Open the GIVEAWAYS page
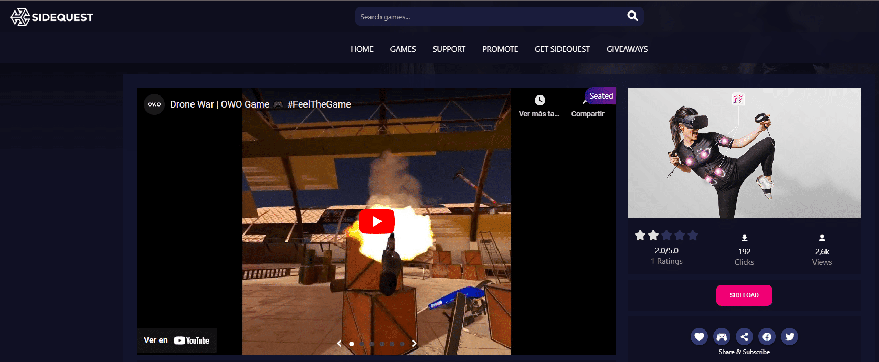This screenshot has height=362, width=879. point(627,49)
